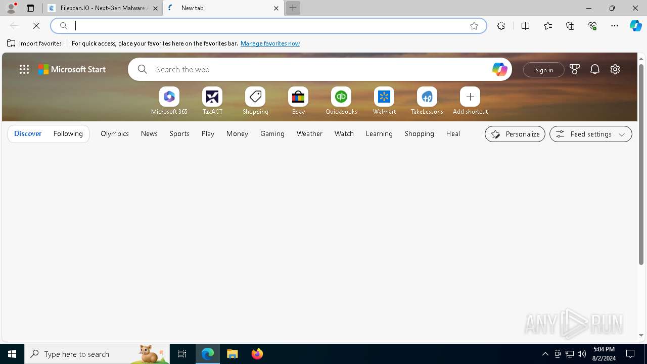Open the Sports category

tap(179, 133)
